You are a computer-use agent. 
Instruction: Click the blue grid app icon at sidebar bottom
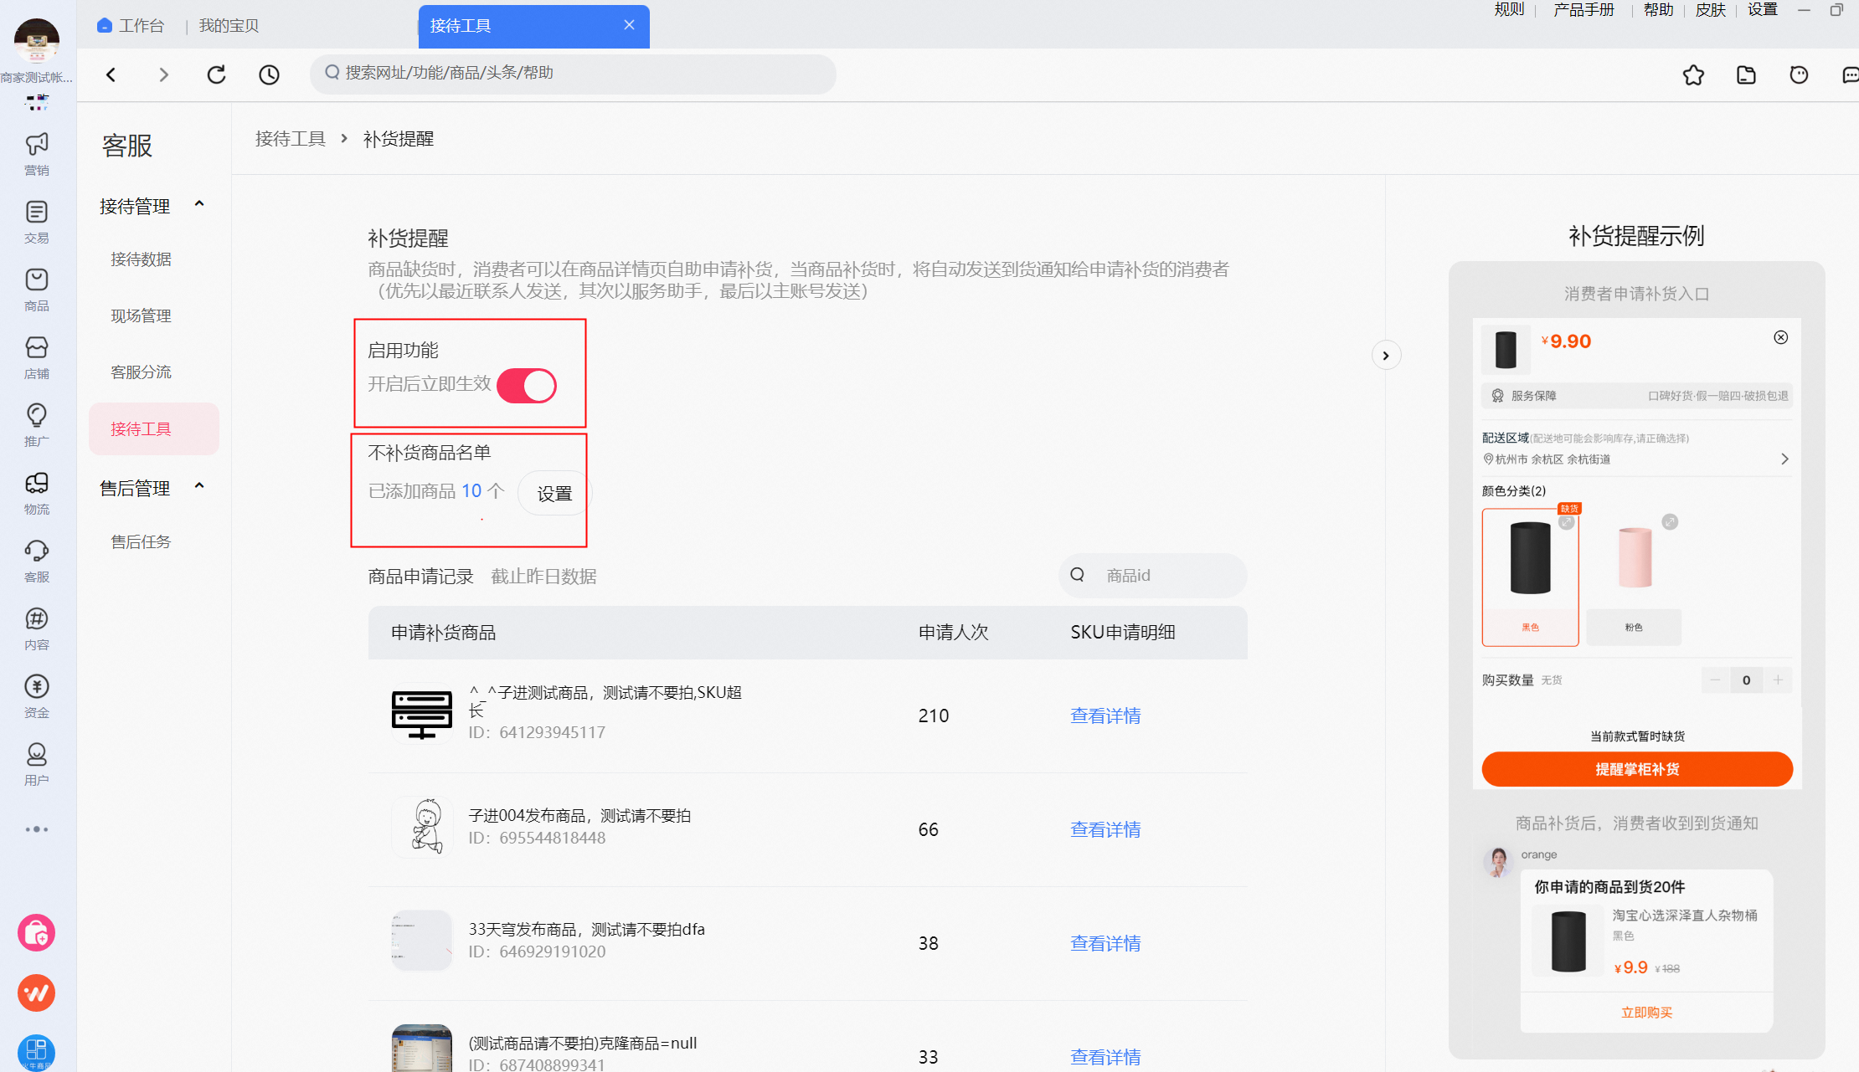tap(37, 1052)
